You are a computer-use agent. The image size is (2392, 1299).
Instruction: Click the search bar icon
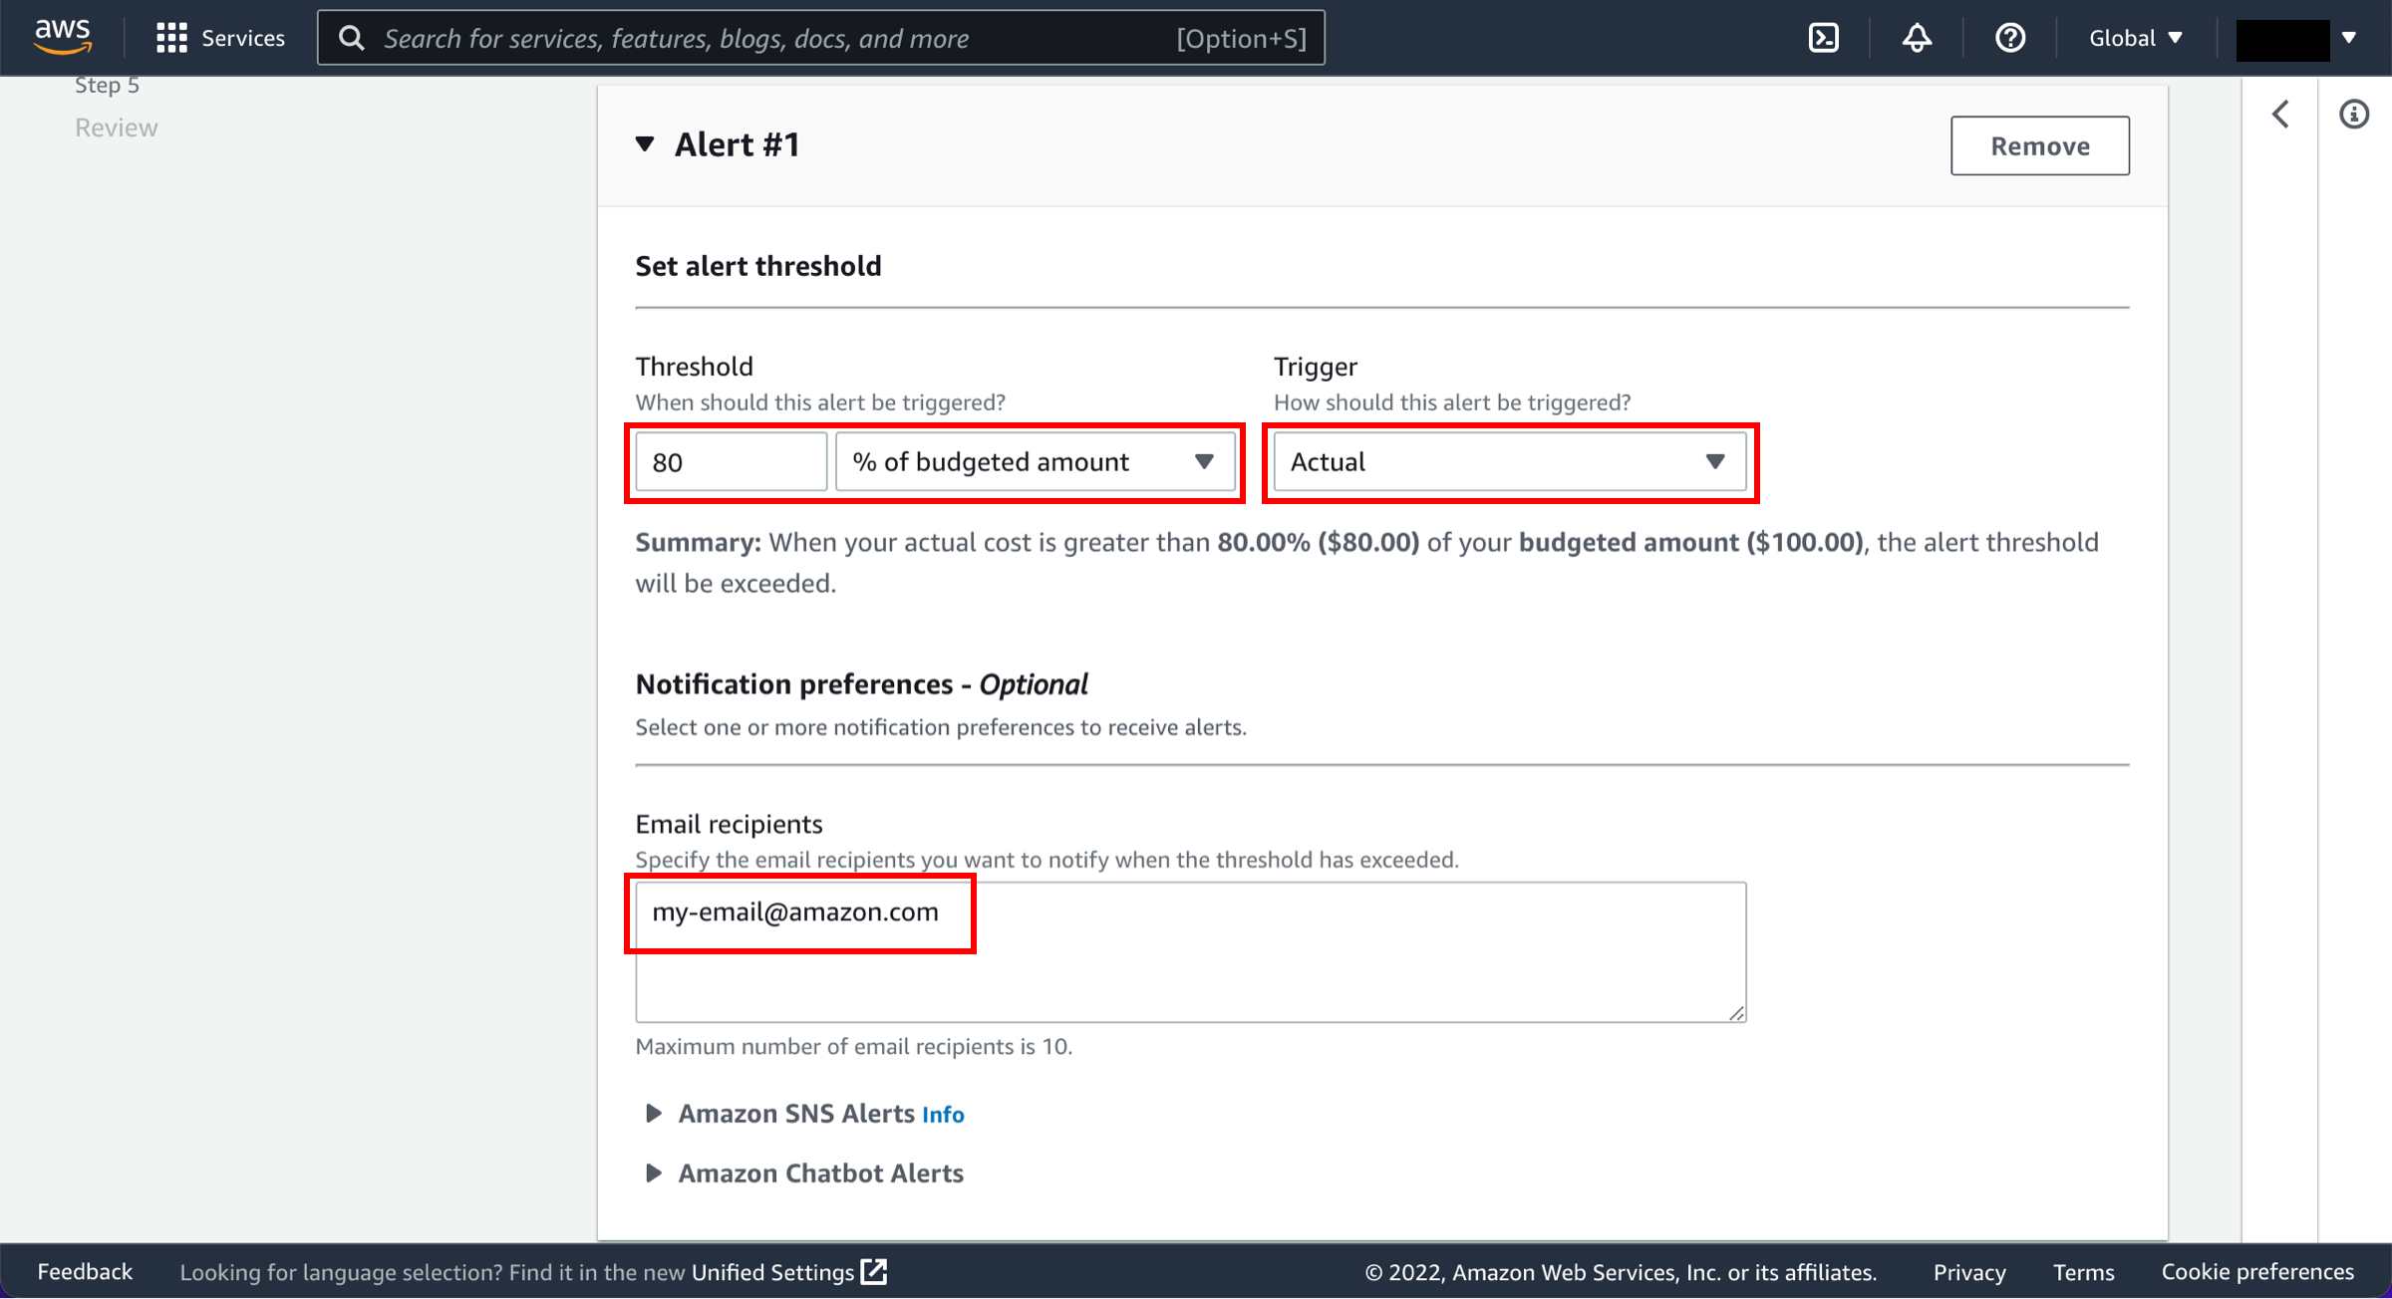(x=354, y=39)
